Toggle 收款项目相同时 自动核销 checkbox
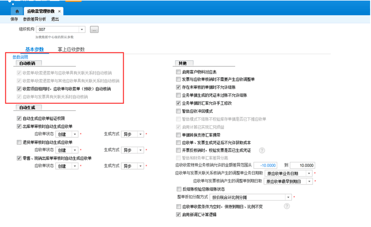This screenshot has width=371, height=227. click(19, 89)
